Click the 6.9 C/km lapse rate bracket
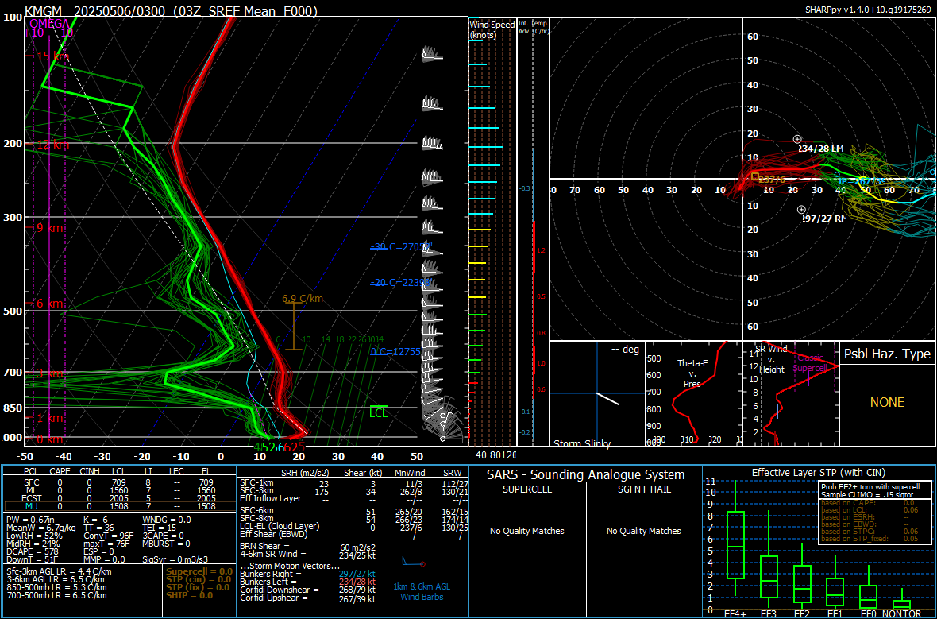Viewport: 937px width, 619px height. point(294,326)
